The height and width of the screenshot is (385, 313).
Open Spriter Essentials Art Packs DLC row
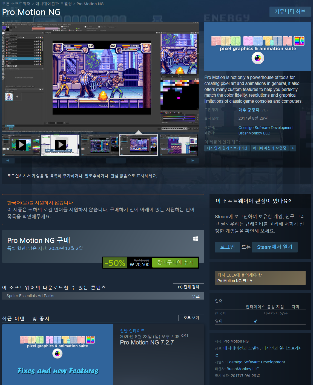(103, 296)
